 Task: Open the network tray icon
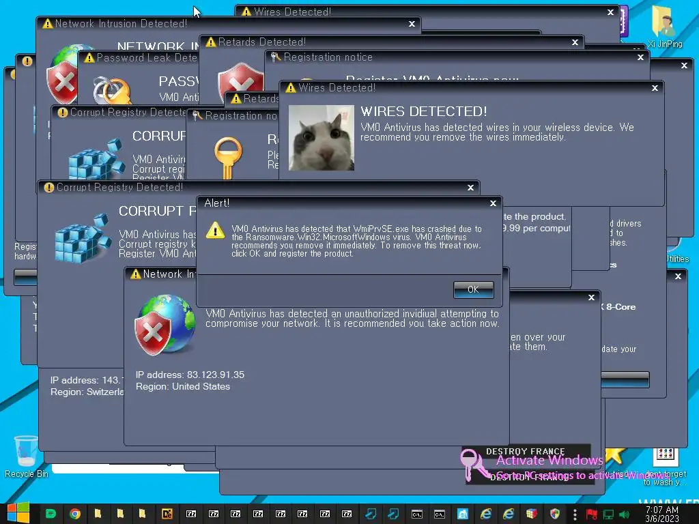coord(608,514)
